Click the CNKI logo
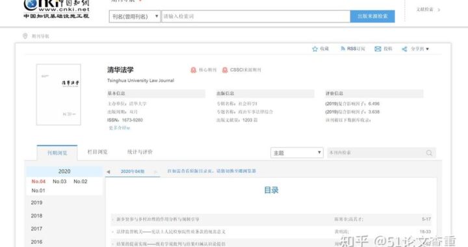 pyautogui.click(x=57, y=9)
